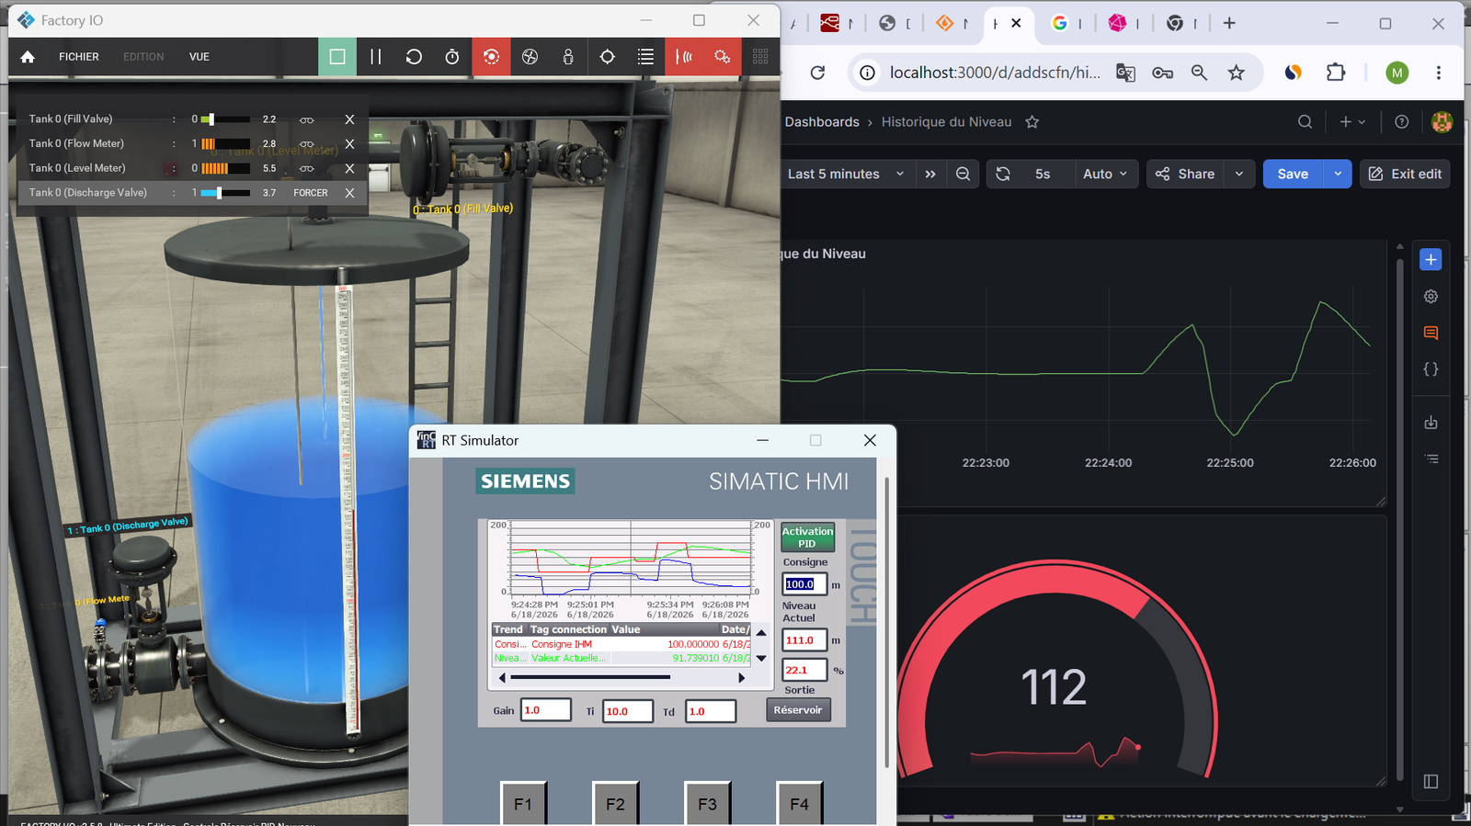Select the Consigne IHM trend row
1471x826 pixels.
coord(621,644)
